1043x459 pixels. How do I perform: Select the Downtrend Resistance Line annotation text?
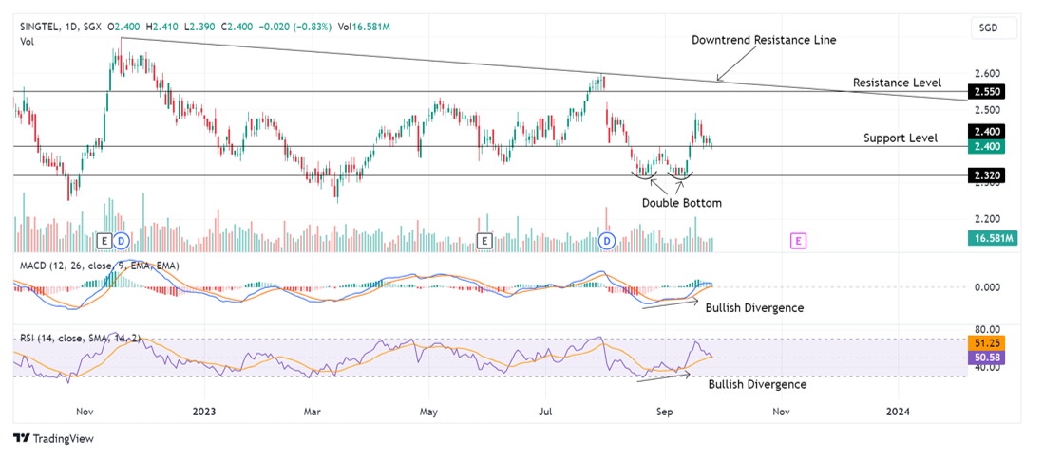point(764,40)
